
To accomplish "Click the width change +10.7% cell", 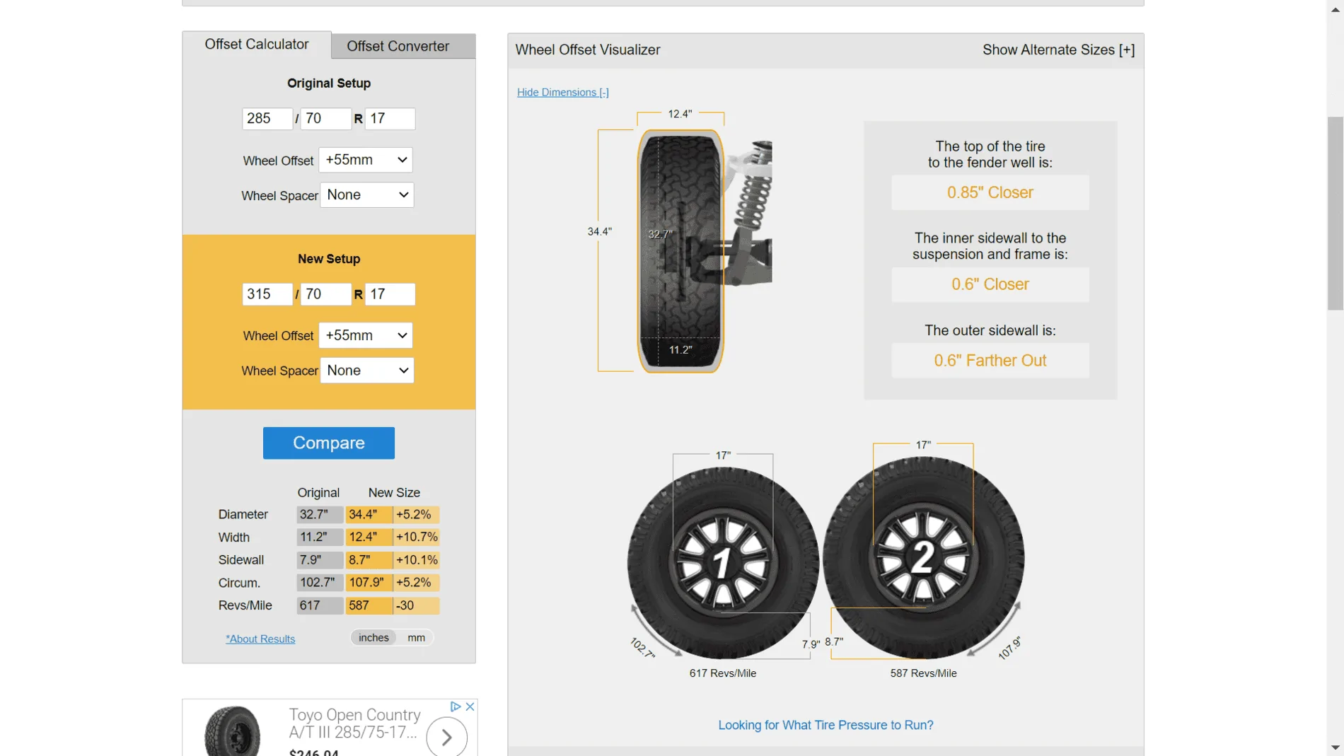I will tap(417, 537).
